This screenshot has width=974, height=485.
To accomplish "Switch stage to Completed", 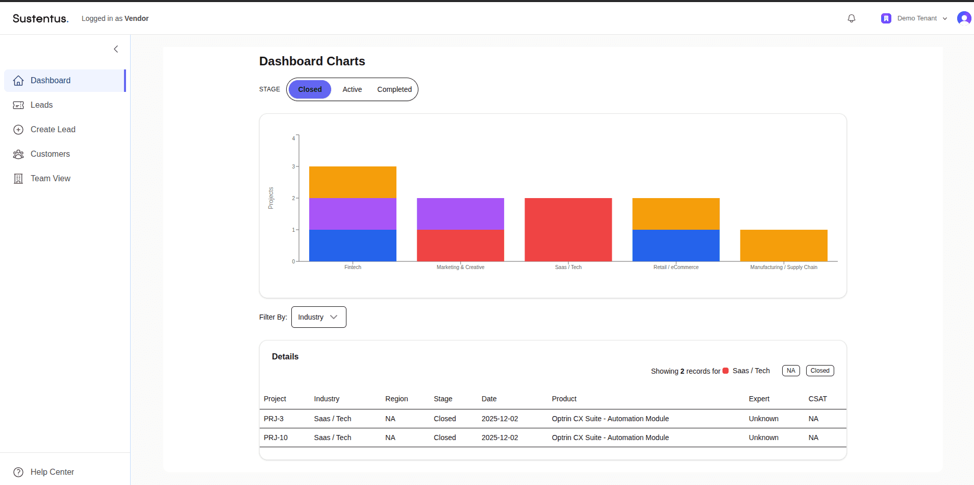I will [394, 89].
